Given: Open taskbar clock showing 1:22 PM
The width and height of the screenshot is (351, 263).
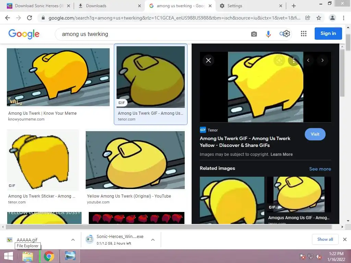Looking at the screenshot, I should coord(336,256).
